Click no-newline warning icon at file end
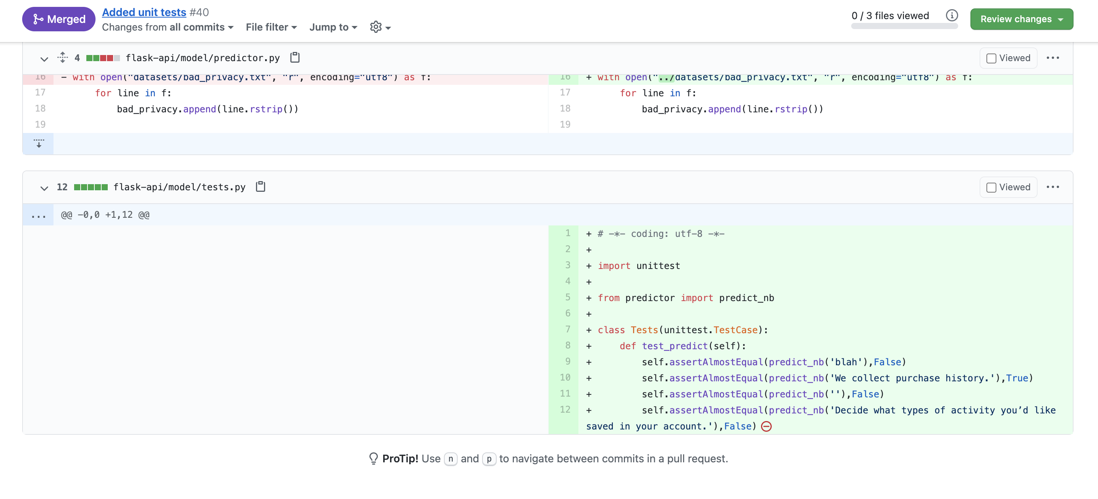Image resolution: width=1098 pixels, height=499 pixels. (766, 426)
